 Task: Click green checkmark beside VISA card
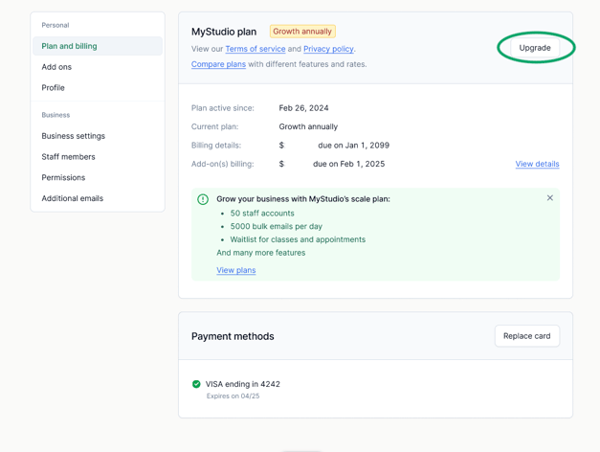click(197, 384)
